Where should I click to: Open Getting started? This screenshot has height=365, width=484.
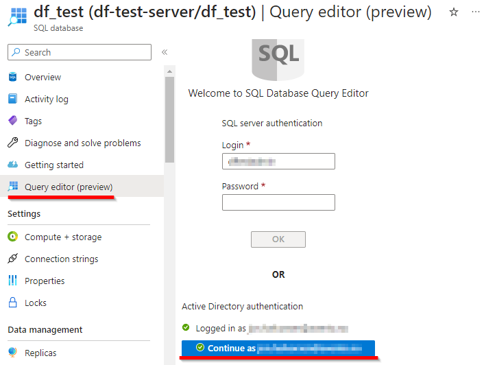click(54, 165)
